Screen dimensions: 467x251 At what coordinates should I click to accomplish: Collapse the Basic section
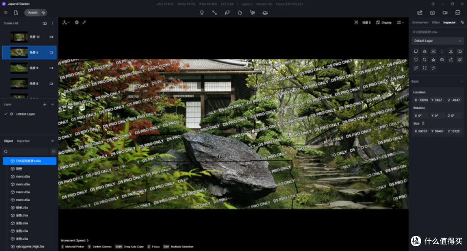click(x=462, y=82)
